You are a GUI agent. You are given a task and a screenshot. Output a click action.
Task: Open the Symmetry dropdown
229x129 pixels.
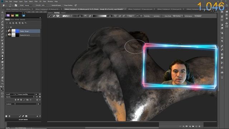pos(157,16)
